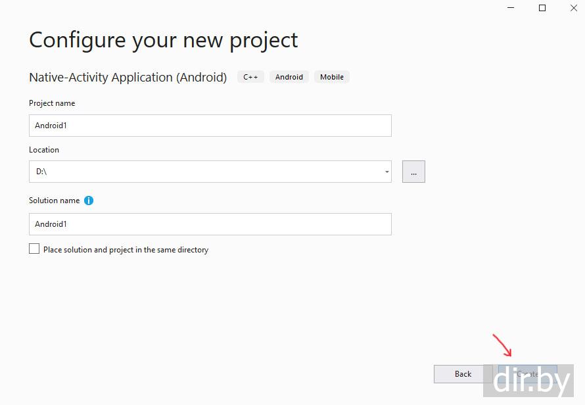Click the info icon beside Solution name
585x405 pixels.
coord(89,201)
